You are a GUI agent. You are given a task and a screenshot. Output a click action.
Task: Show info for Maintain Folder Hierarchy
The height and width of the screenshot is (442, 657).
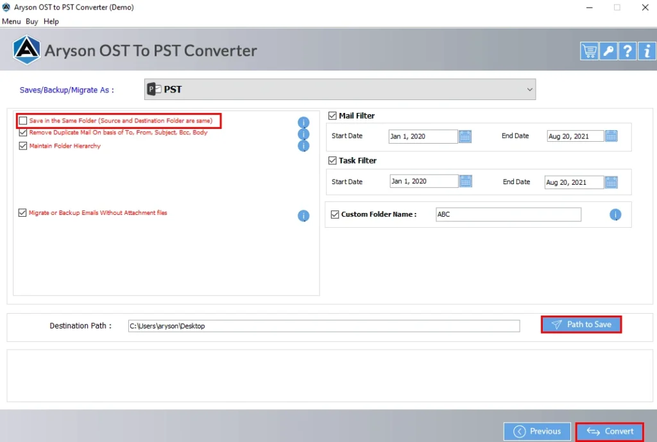(x=303, y=146)
